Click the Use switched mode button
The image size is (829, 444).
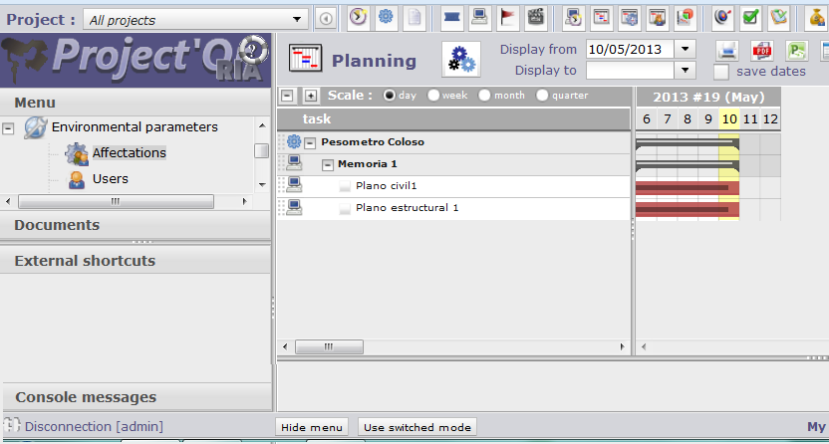[x=416, y=427]
